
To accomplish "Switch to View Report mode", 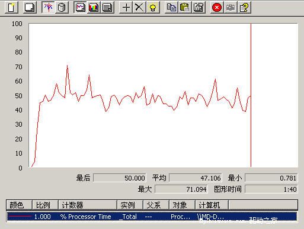I will pyautogui.click(x=107, y=8).
